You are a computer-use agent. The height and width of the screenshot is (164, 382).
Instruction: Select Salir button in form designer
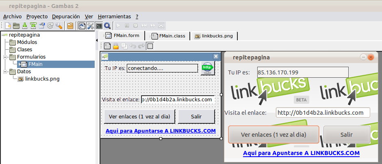pos(196,117)
